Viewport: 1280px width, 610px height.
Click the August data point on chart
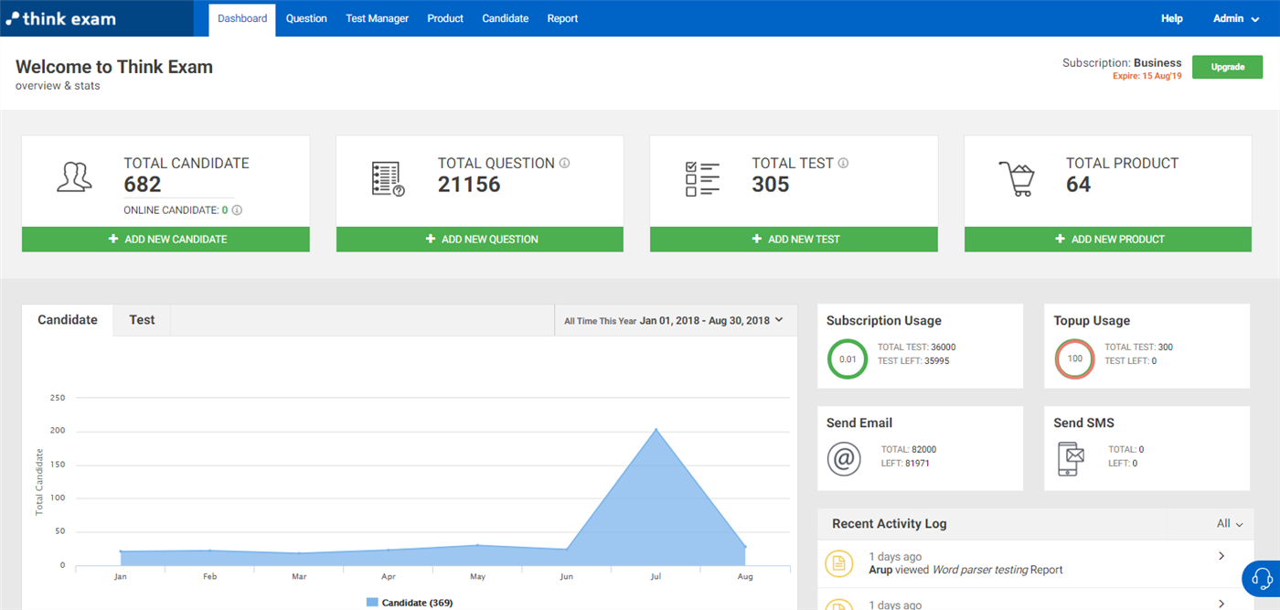(745, 546)
